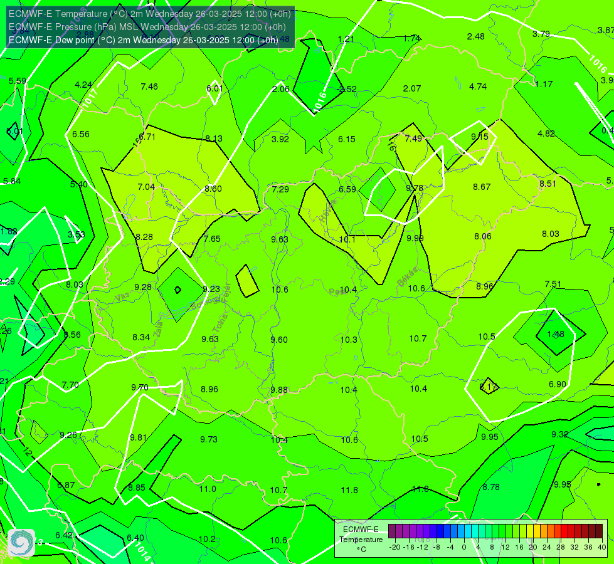Click the 7.51 temperature value
Screen dimensions: 614x564
553,284
